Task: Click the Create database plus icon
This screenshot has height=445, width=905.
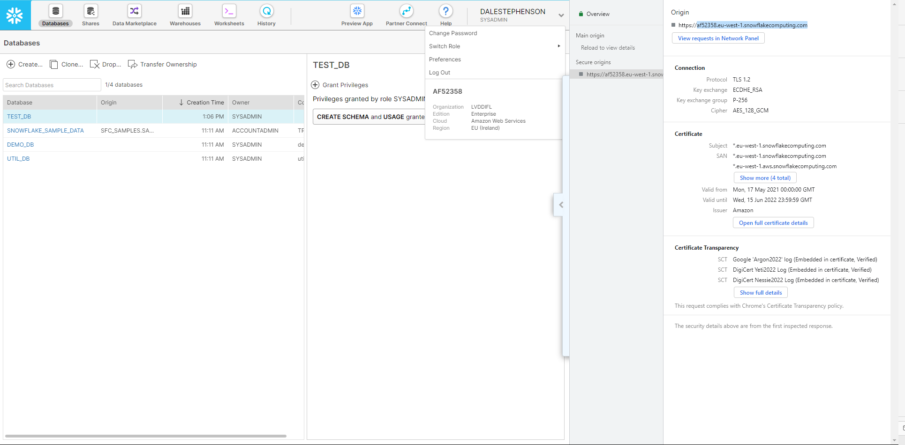Action: (x=11, y=64)
